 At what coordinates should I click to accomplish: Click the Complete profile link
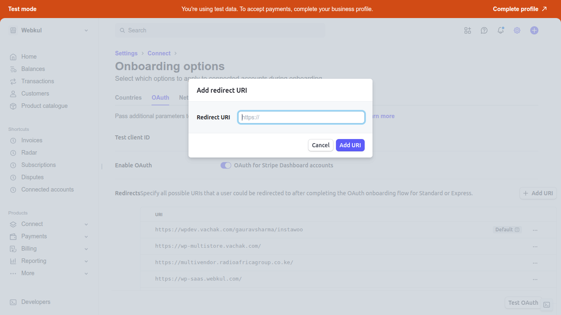point(520,9)
